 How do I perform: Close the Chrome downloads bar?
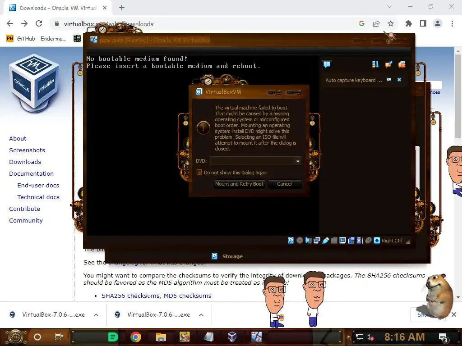[454, 314]
